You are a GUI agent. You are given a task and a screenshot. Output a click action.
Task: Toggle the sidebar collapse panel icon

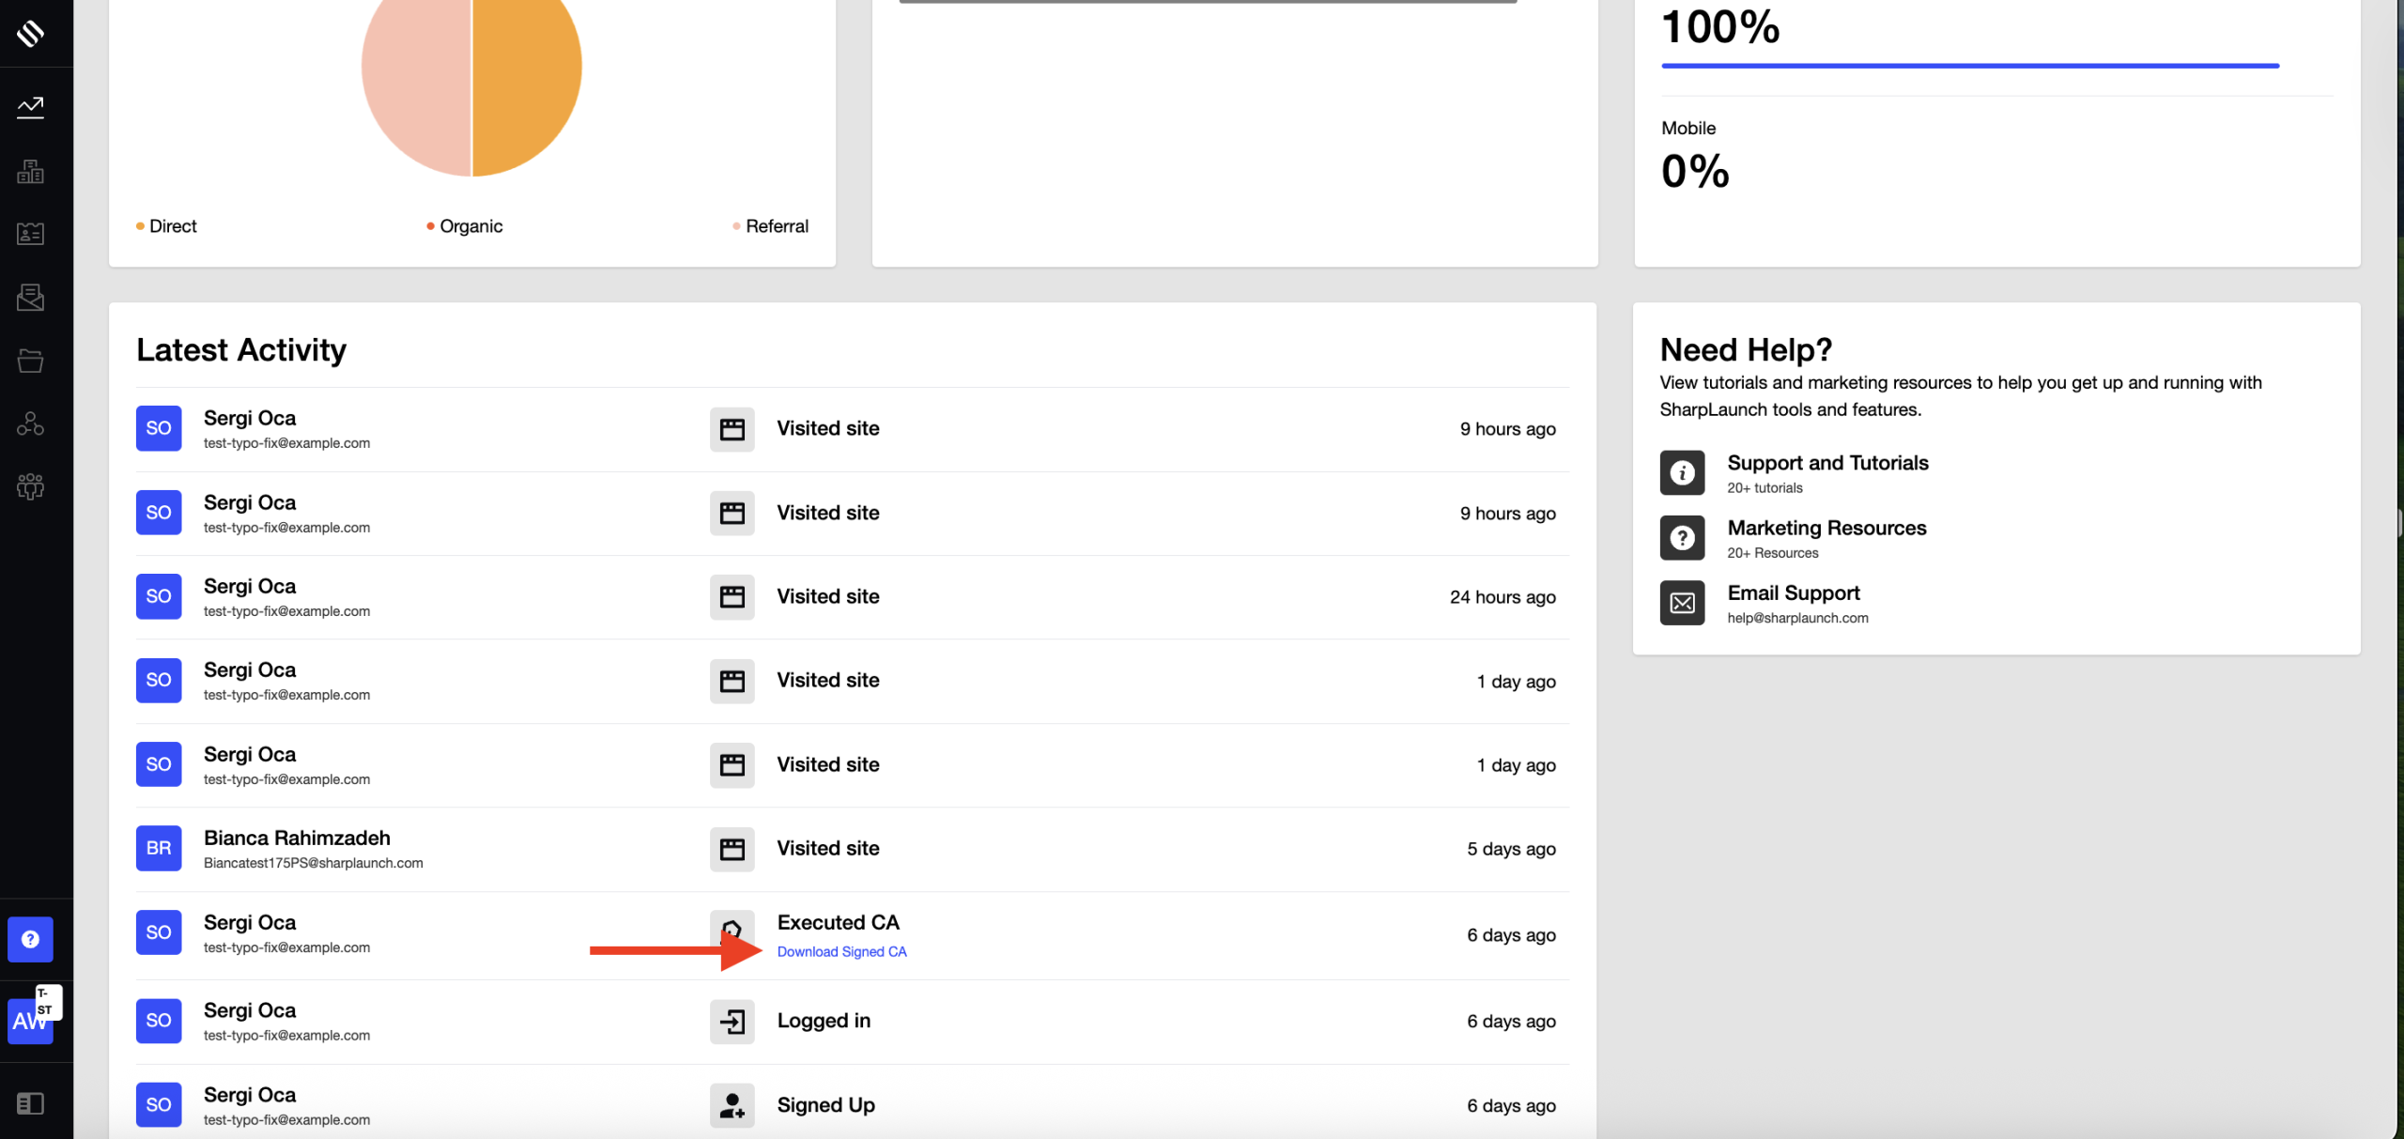30,1103
